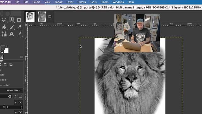Select the Paths tool

click(x=4, y=34)
